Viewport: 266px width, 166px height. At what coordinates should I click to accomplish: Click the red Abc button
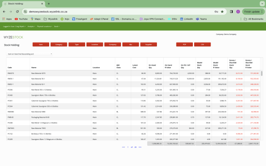point(131,45)
